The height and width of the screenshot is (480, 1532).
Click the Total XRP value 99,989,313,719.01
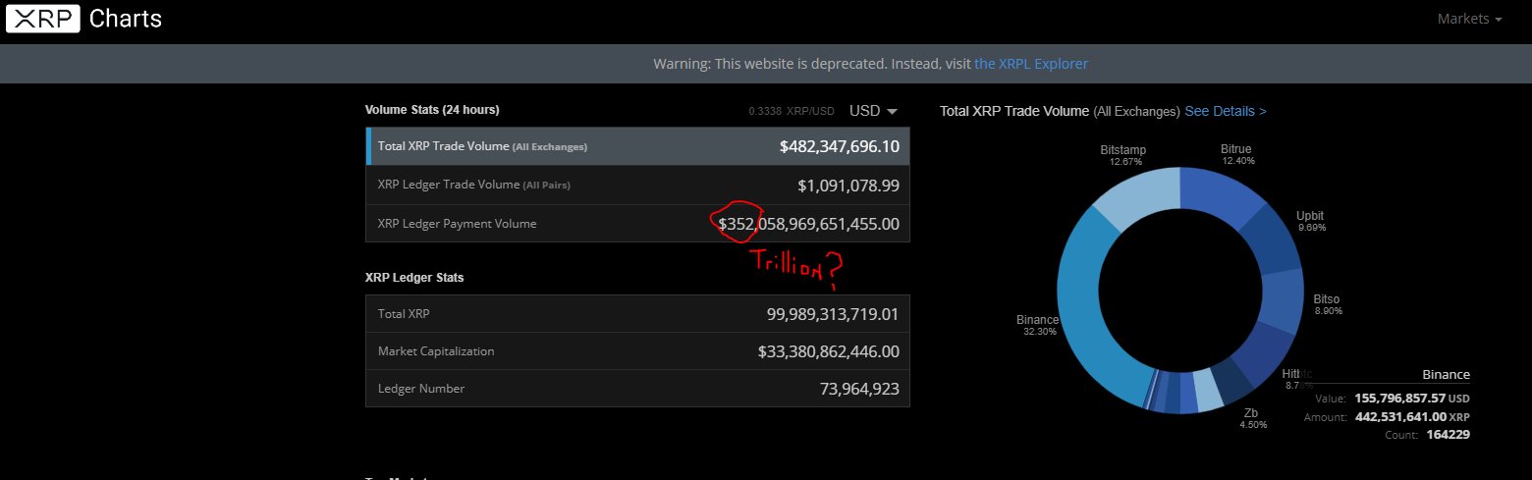(x=833, y=314)
